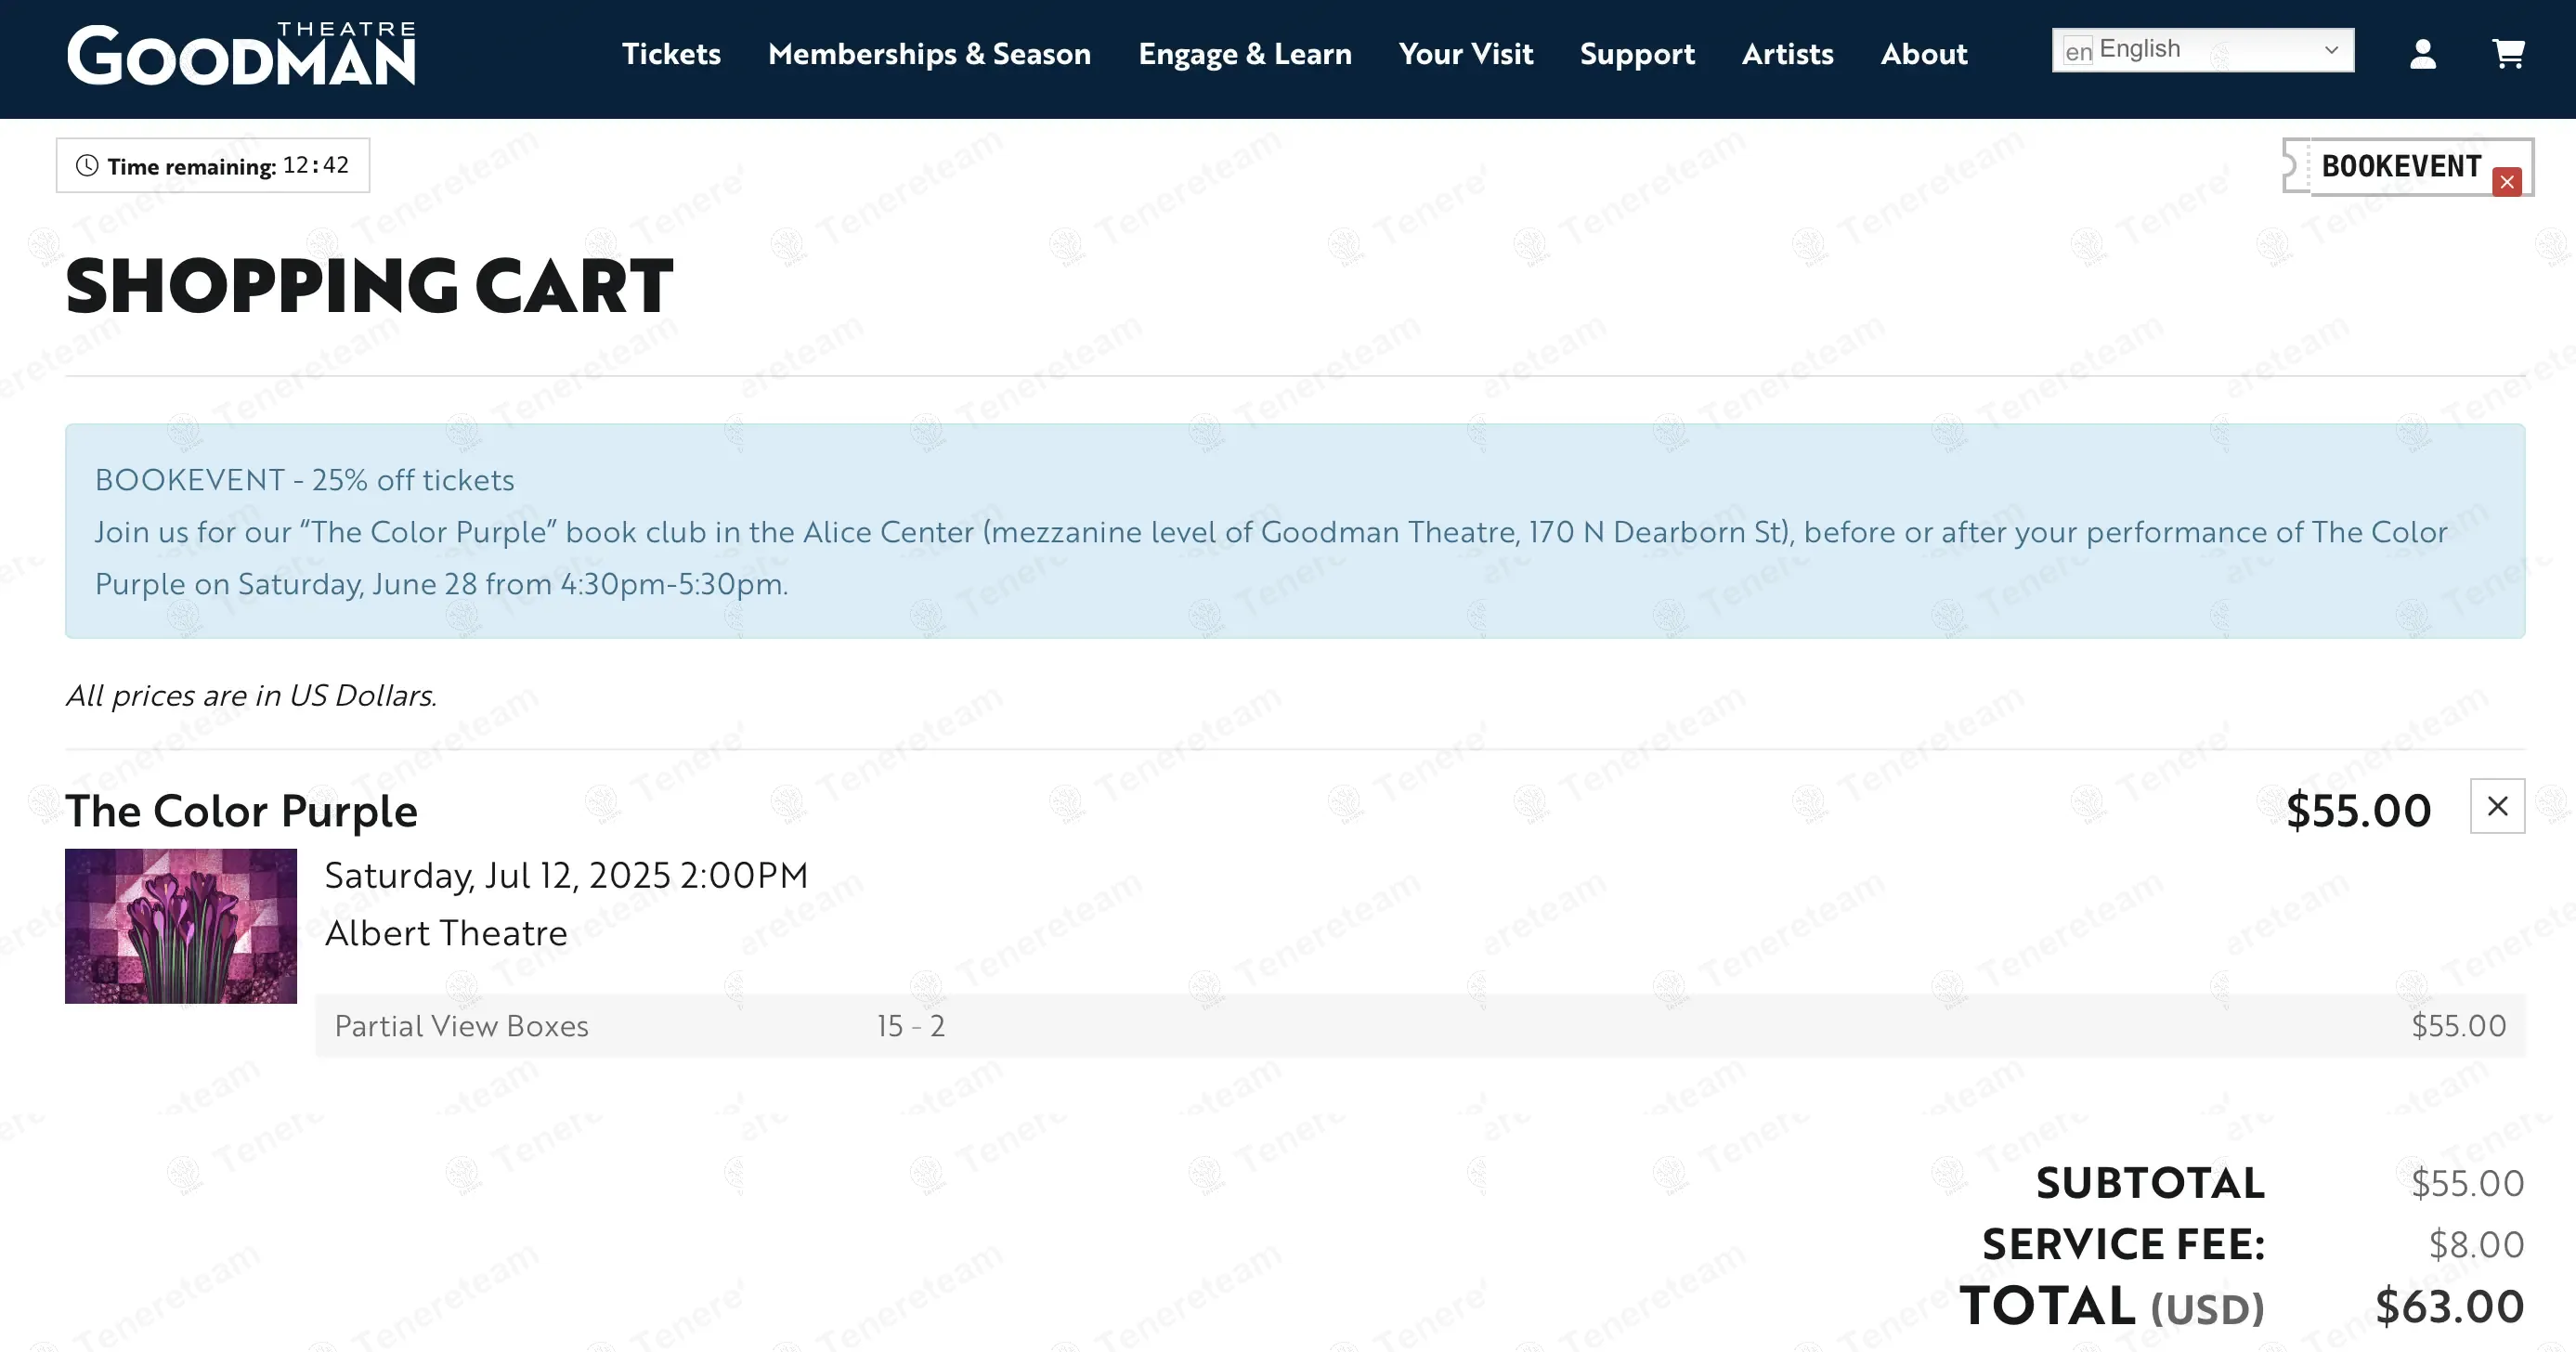The image size is (2576, 1352).
Task: Open the Memberships & Season menu
Action: [x=929, y=54]
